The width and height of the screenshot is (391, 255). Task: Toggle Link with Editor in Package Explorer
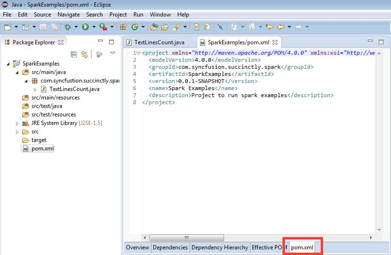84,54
